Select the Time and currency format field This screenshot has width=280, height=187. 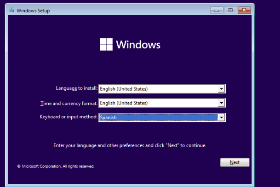coord(162,103)
